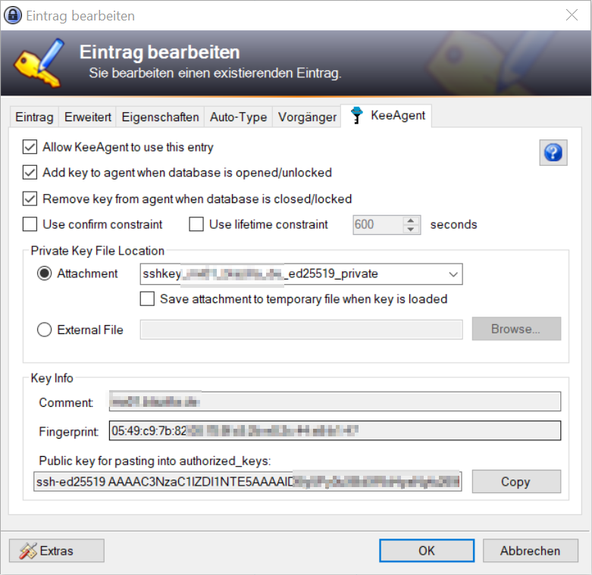
Task: Click the blue help question mark icon
Action: click(x=553, y=152)
